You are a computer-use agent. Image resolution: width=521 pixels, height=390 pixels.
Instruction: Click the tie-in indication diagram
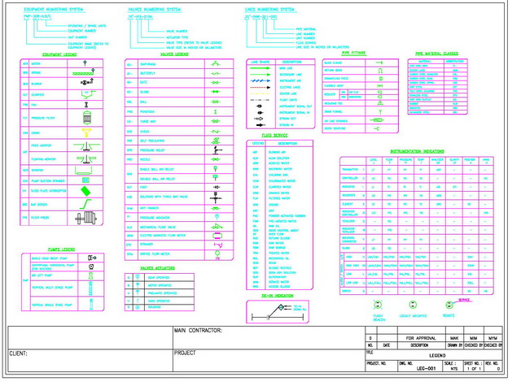(x=281, y=309)
